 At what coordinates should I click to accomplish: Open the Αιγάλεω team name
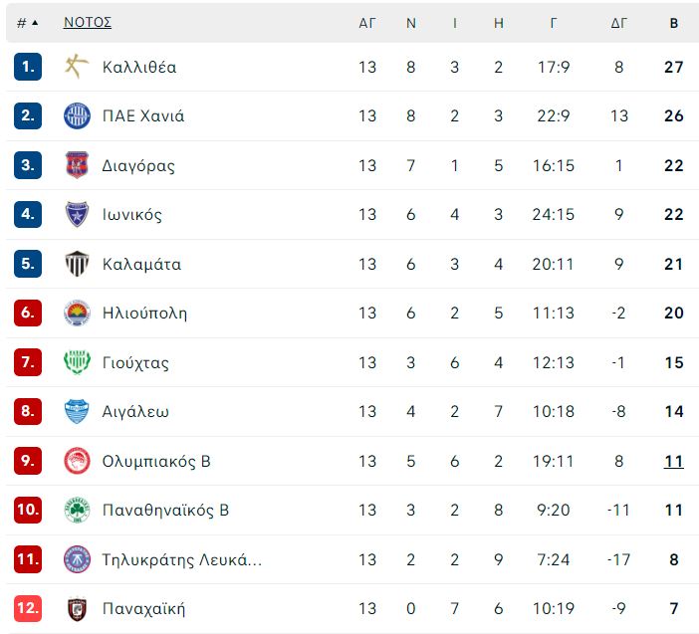[x=135, y=412]
